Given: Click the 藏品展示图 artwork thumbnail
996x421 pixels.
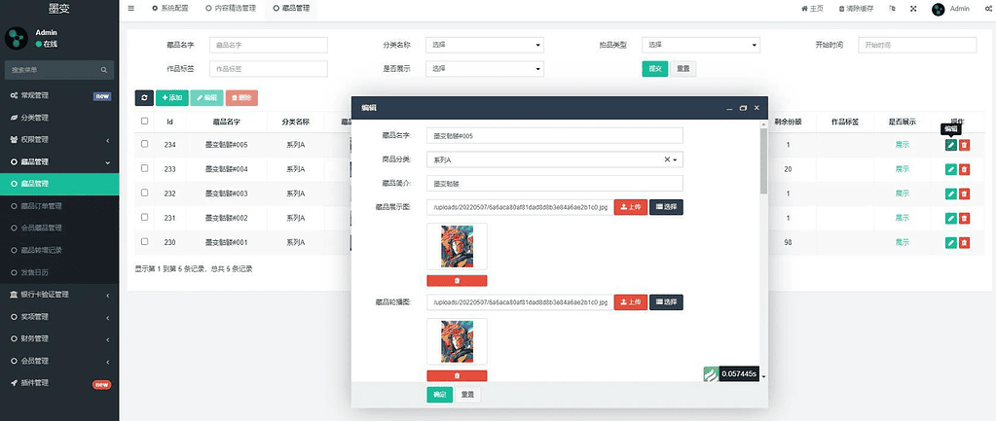Looking at the screenshot, I should tap(457, 247).
